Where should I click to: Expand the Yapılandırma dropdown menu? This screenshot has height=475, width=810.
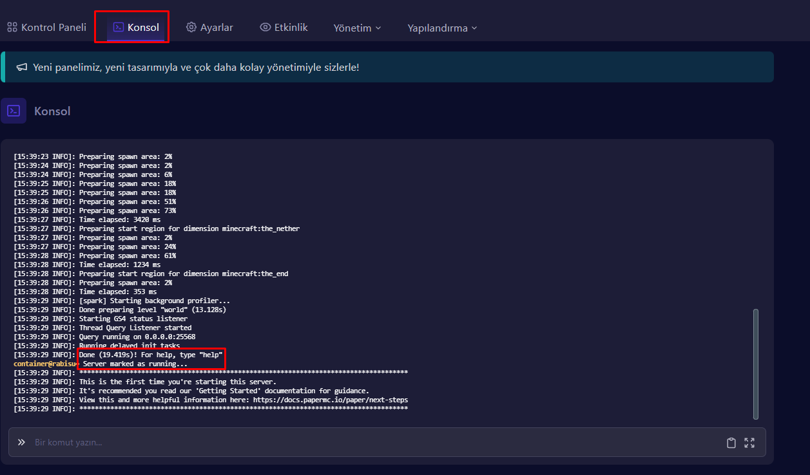pyautogui.click(x=442, y=28)
